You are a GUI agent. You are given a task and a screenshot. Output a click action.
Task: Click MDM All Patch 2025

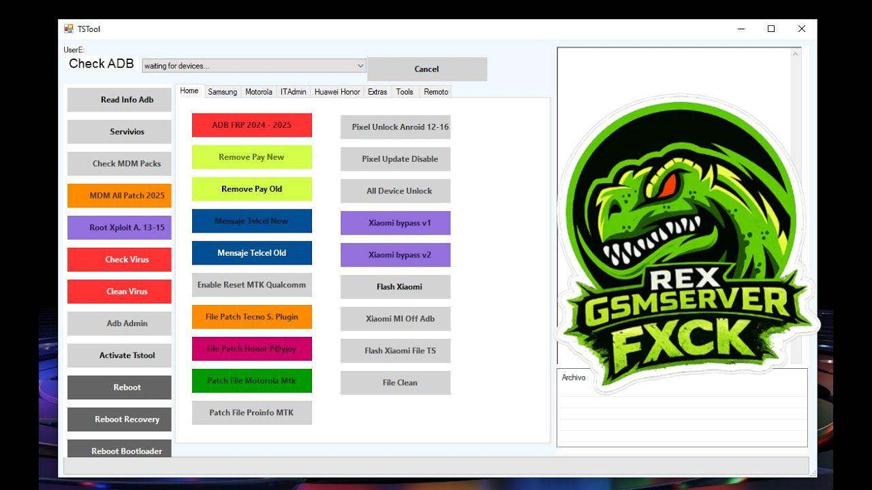pos(119,195)
